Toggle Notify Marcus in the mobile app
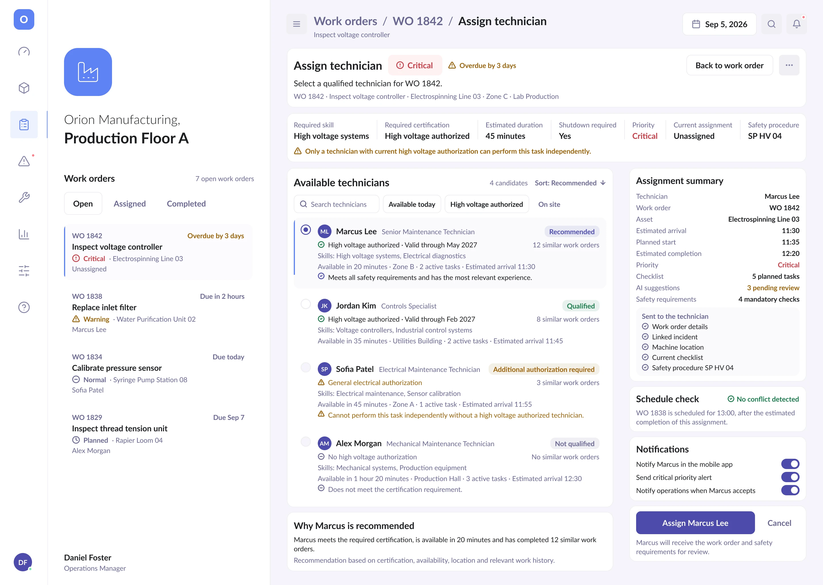The image size is (823, 585). (x=790, y=464)
